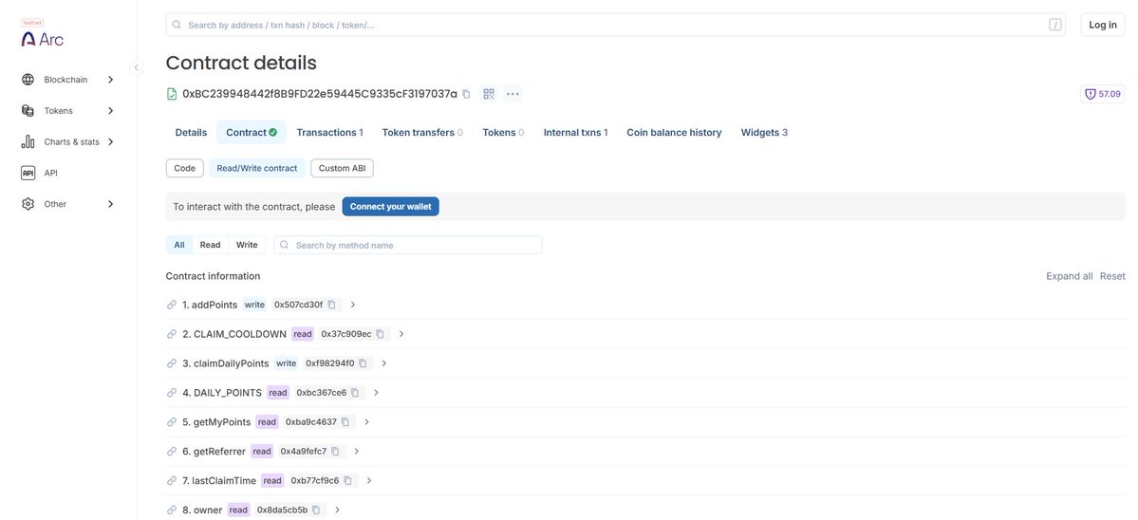
Task: Open the Transactions tab
Action: pyautogui.click(x=330, y=133)
